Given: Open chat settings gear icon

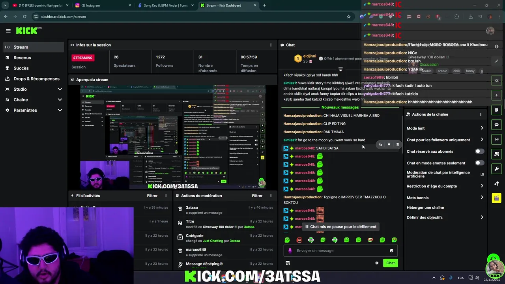Looking at the screenshot, I should [x=377, y=263].
